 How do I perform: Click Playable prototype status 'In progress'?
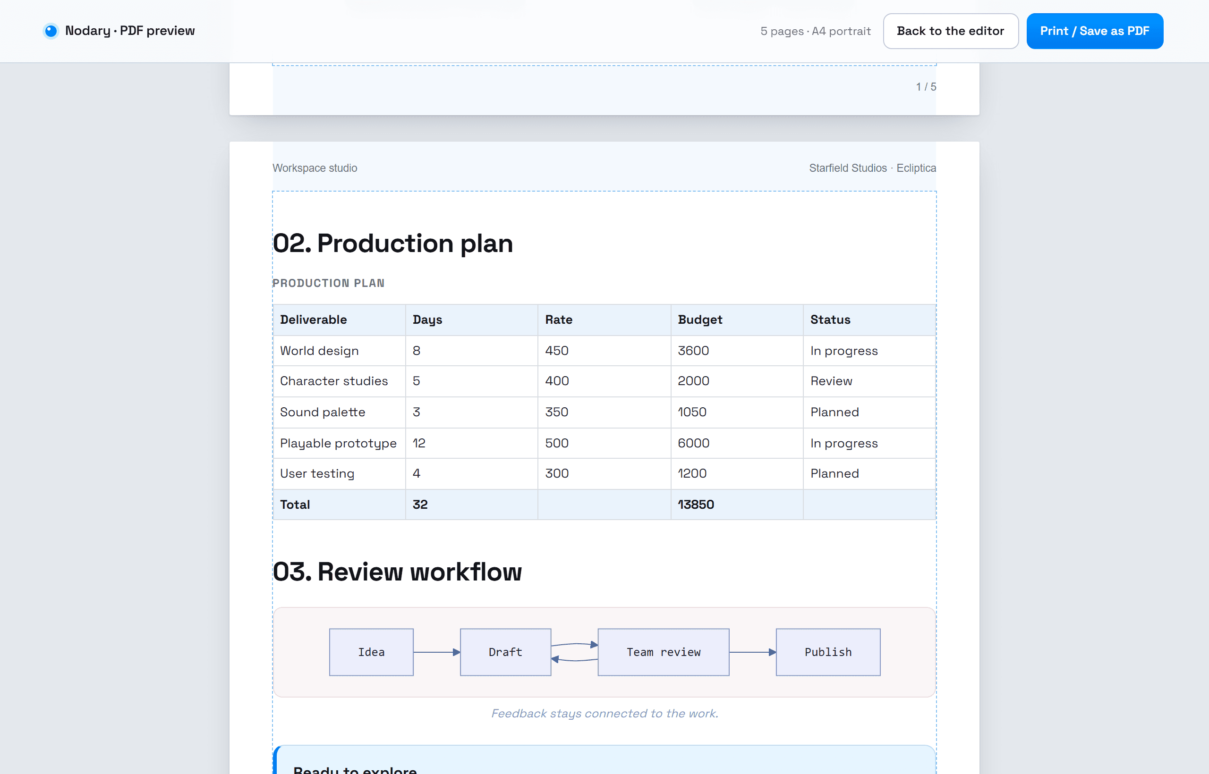tap(869, 443)
